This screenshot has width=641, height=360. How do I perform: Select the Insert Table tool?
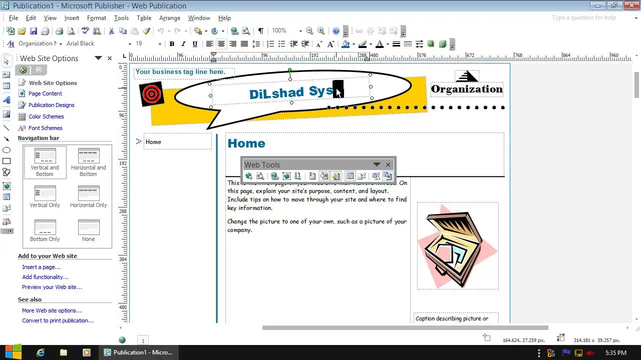(x=7, y=86)
